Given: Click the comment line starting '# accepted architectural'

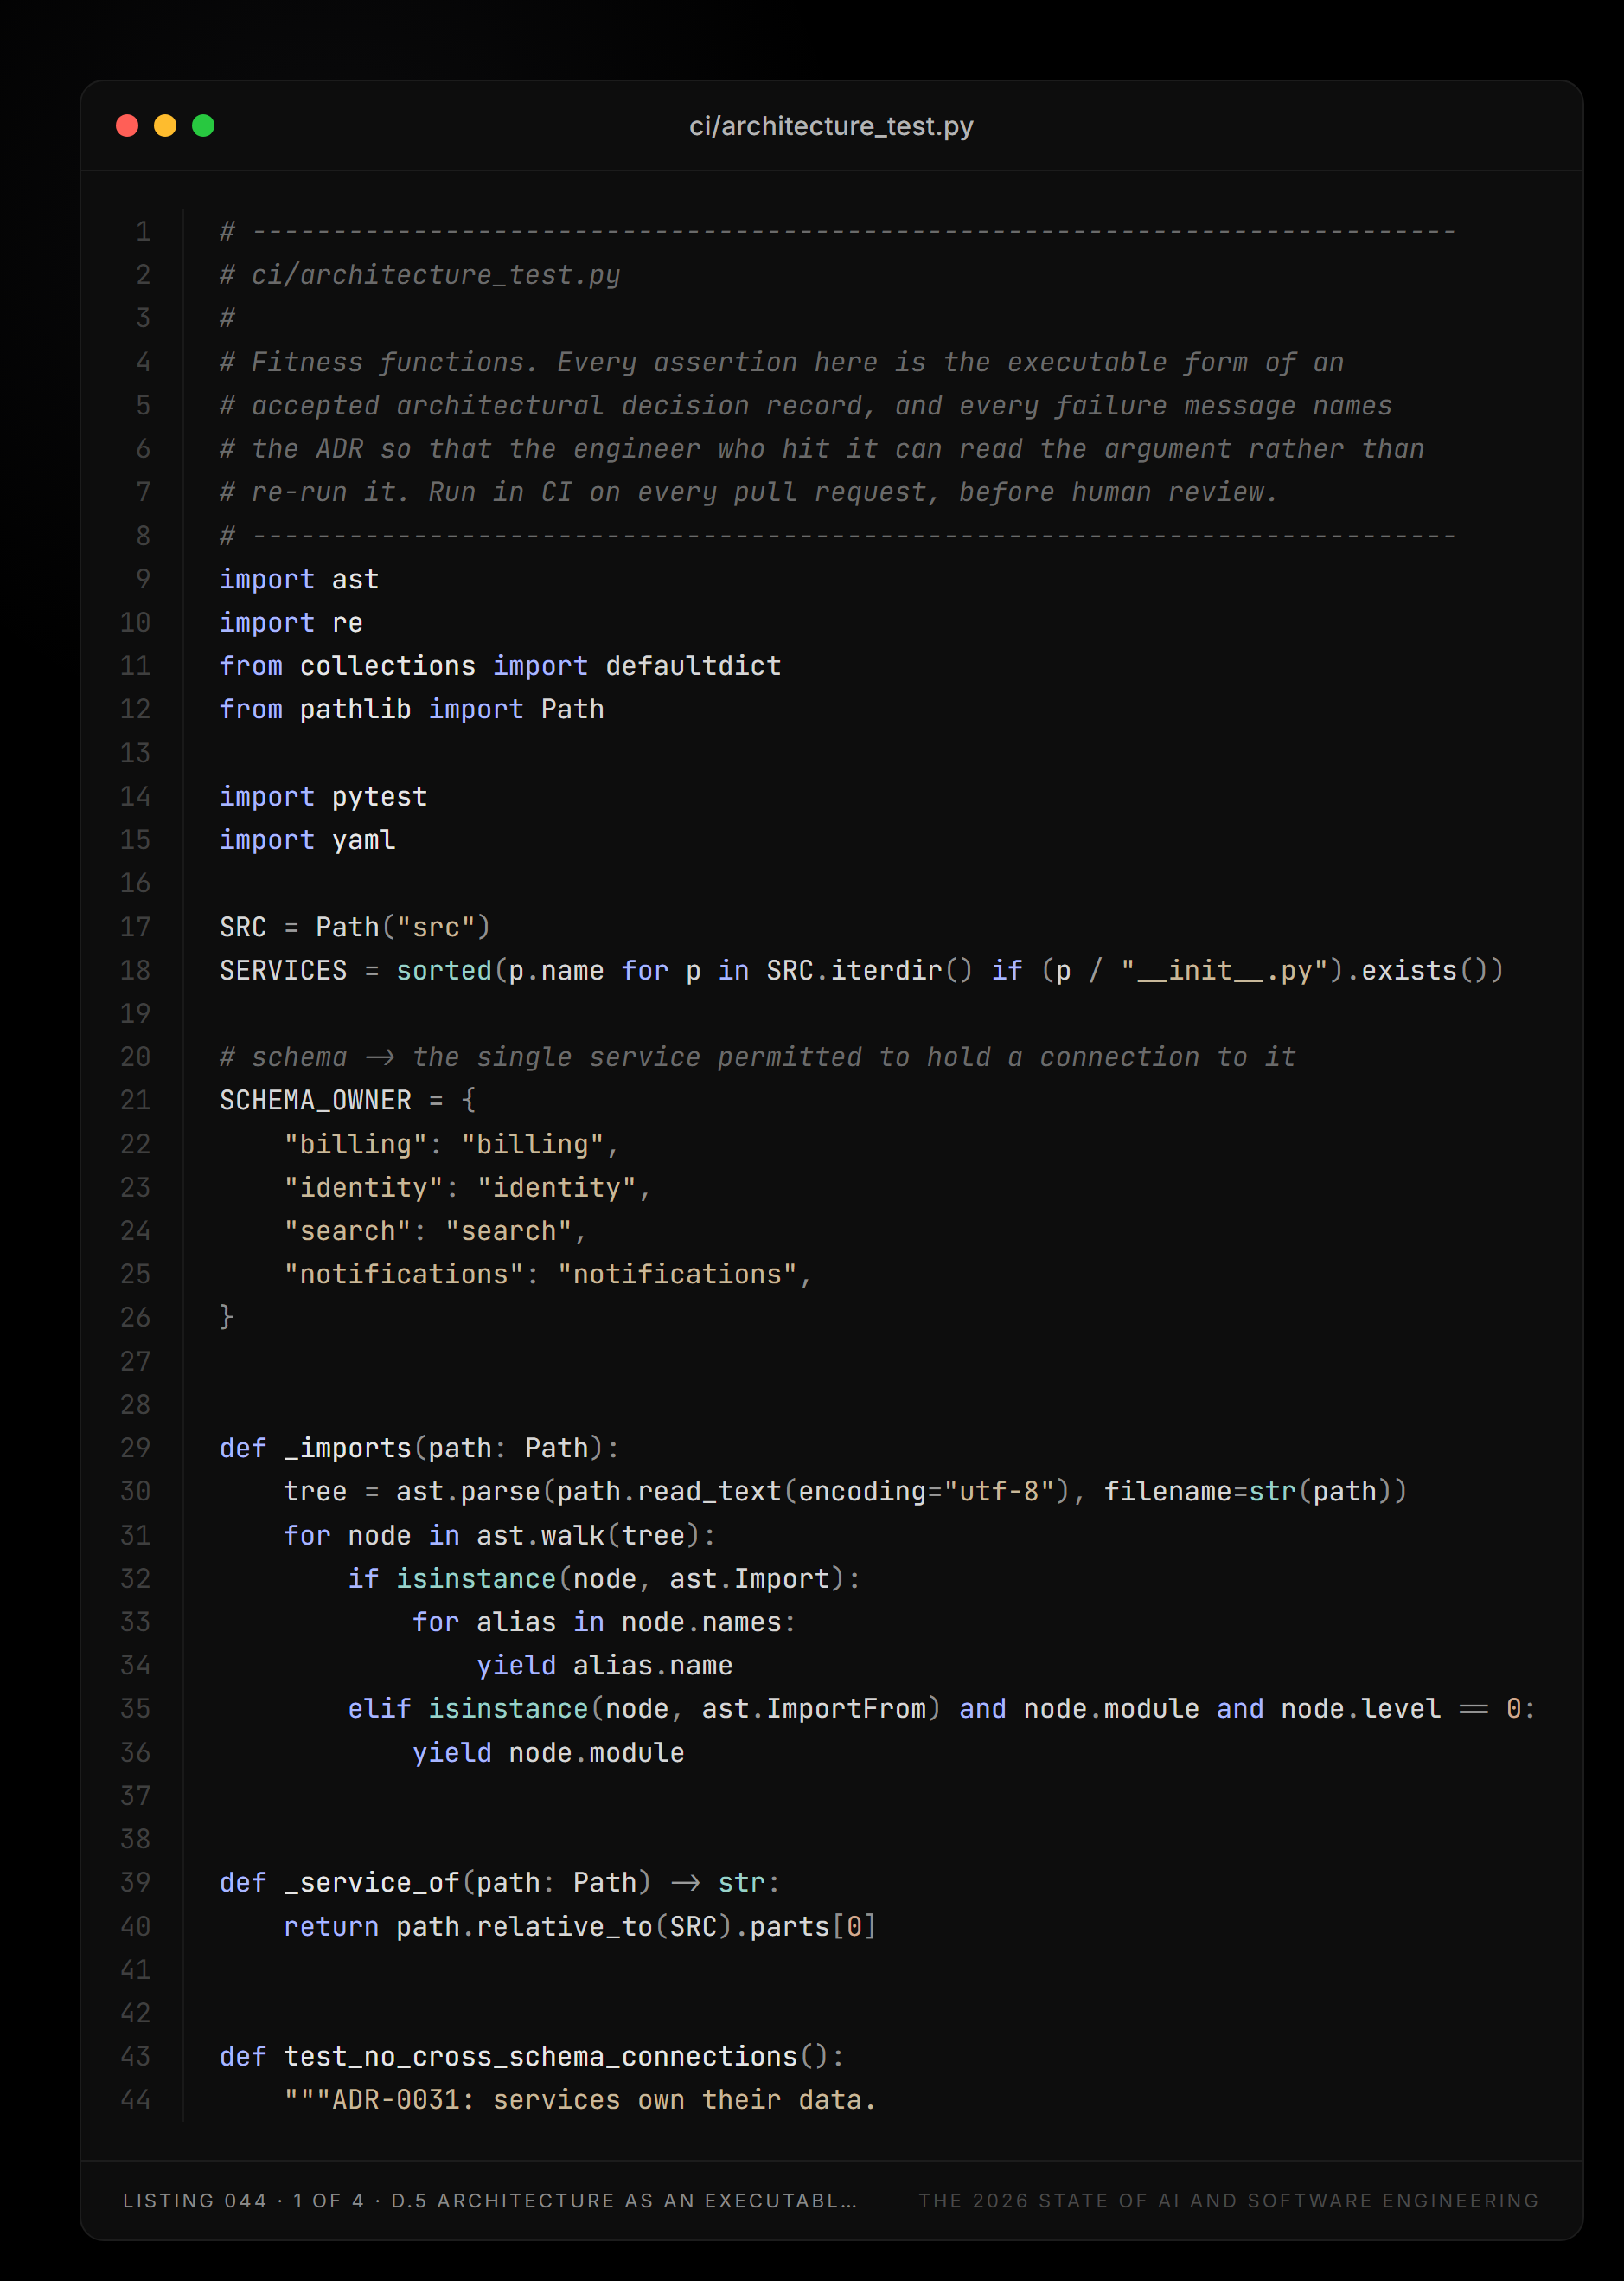Looking at the screenshot, I should pyautogui.click(x=806, y=405).
